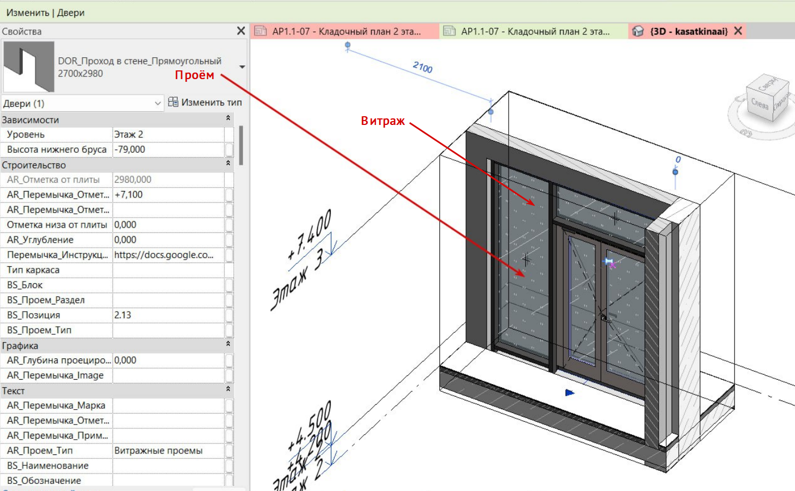795x491 pixels.
Task: Switch to the second AP1.1-07 Кладочный план tab
Action: [x=534, y=31]
